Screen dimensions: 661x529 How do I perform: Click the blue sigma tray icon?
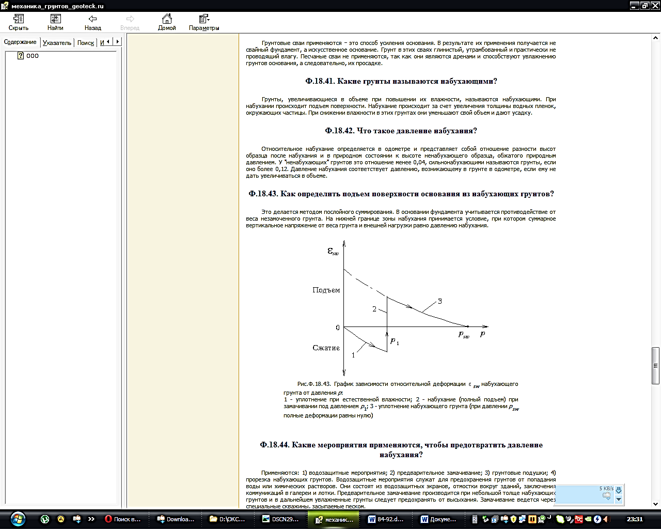[x=495, y=519]
